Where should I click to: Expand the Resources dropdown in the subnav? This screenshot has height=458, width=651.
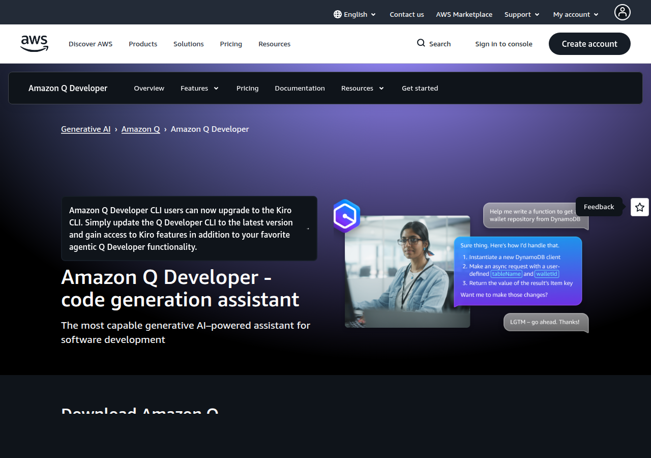click(362, 88)
